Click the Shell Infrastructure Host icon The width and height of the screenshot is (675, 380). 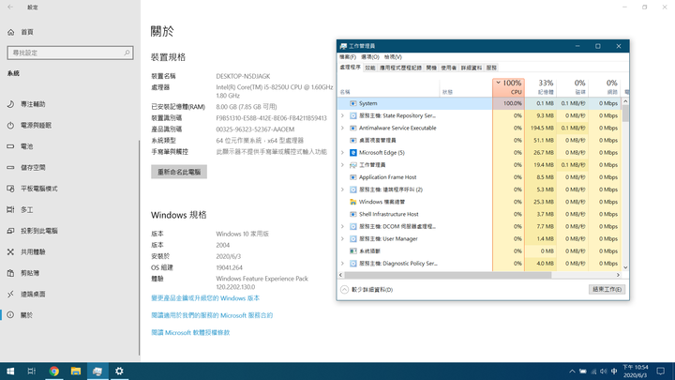(353, 214)
